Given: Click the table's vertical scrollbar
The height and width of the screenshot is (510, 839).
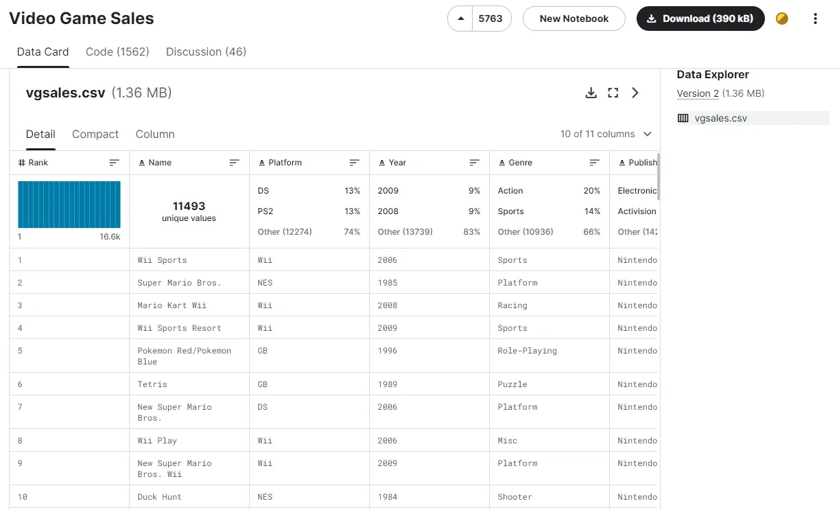Looking at the screenshot, I should click(x=659, y=175).
